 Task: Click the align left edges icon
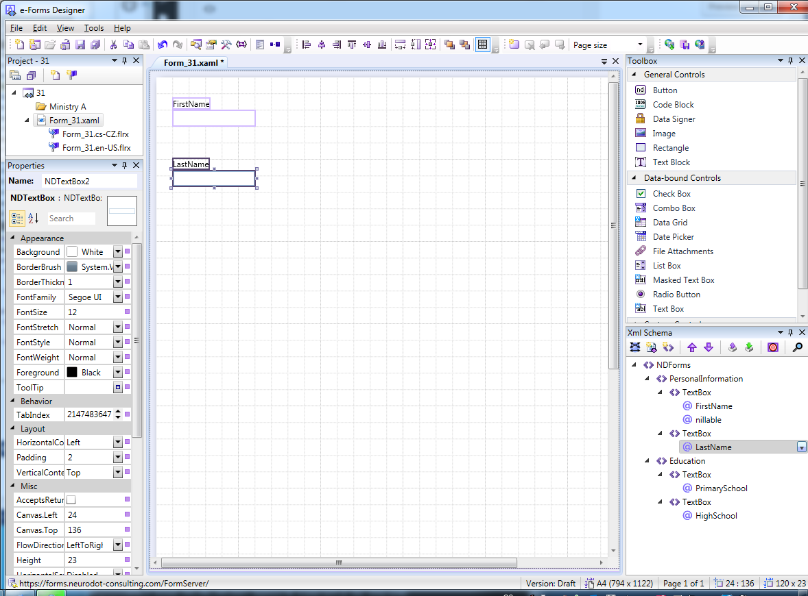(307, 45)
